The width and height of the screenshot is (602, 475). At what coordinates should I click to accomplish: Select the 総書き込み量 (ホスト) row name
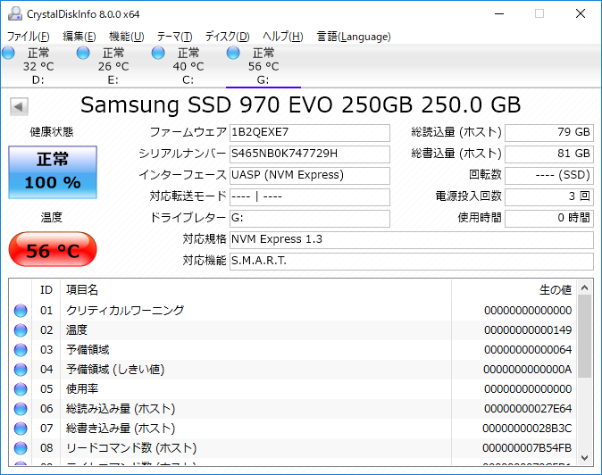pos(121,429)
